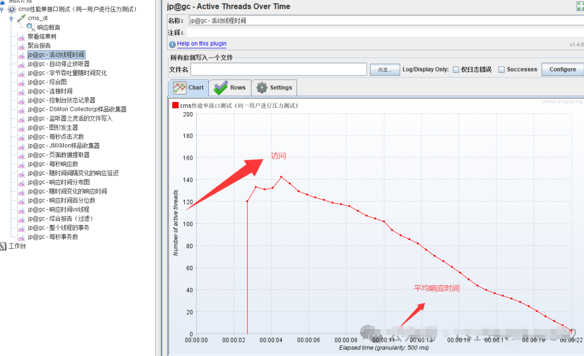This screenshot has height=356, width=584.
Task: Select jp@gc - 整个线程的事务 in tree
Action: (x=58, y=228)
